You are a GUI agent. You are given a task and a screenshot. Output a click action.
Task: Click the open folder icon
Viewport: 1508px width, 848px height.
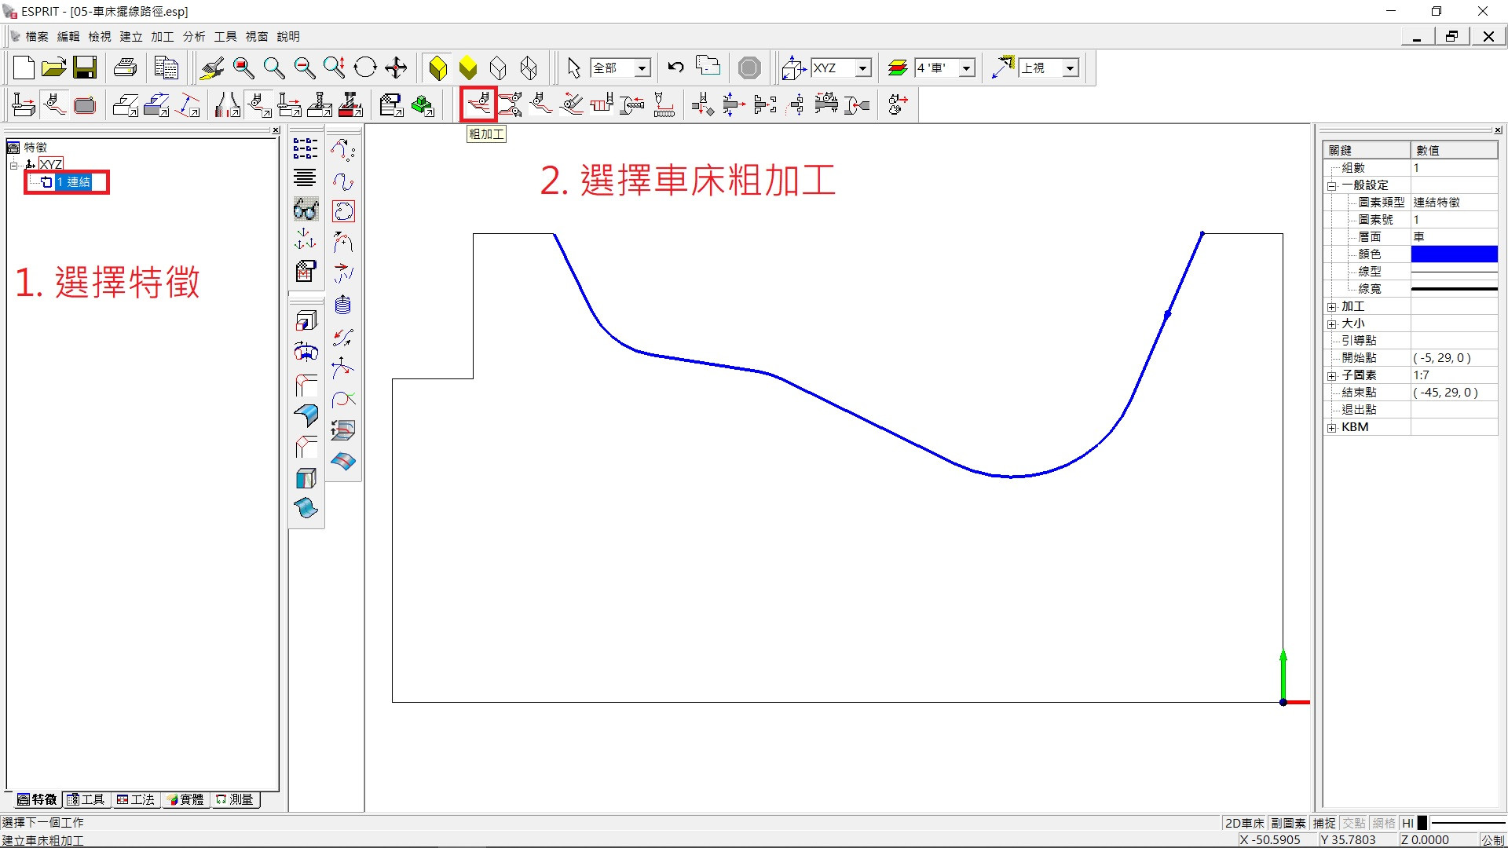point(54,68)
